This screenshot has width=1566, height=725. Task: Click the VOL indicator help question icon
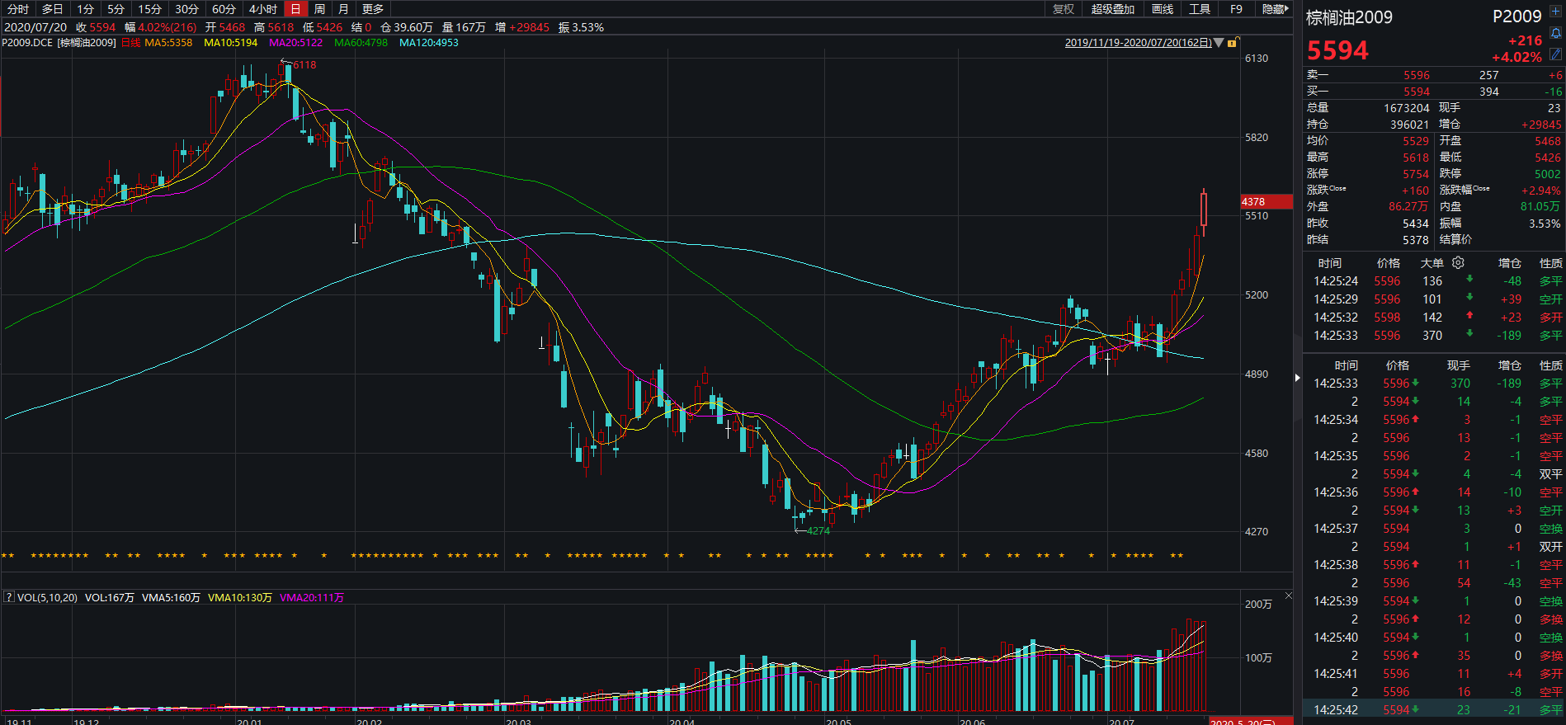coord(9,597)
